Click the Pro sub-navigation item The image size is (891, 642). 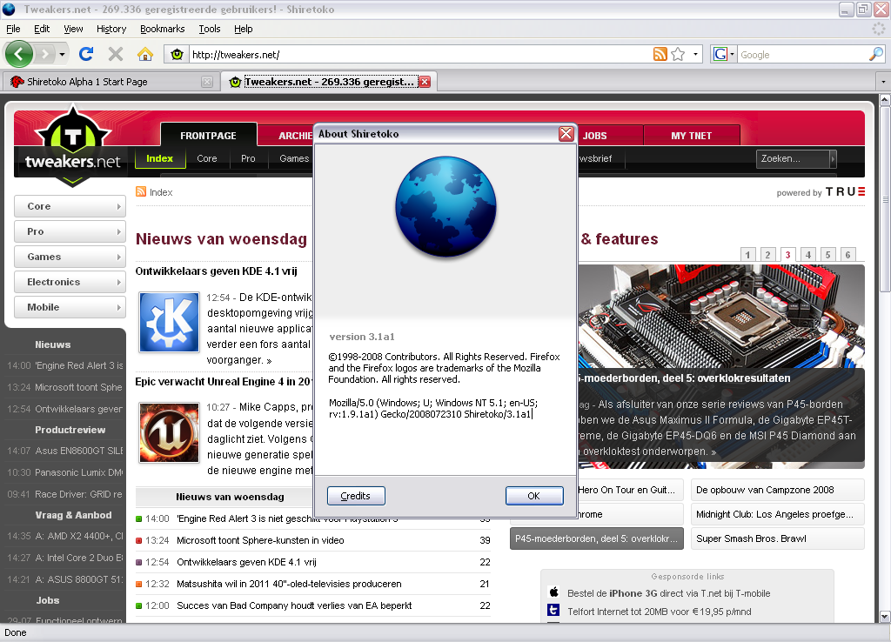click(248, 158)
